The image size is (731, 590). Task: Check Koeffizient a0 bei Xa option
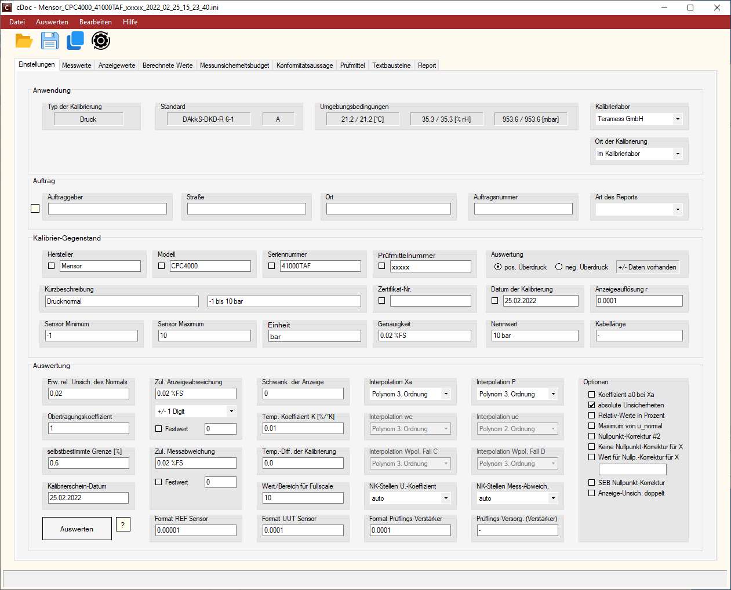(x=592, y=395)
